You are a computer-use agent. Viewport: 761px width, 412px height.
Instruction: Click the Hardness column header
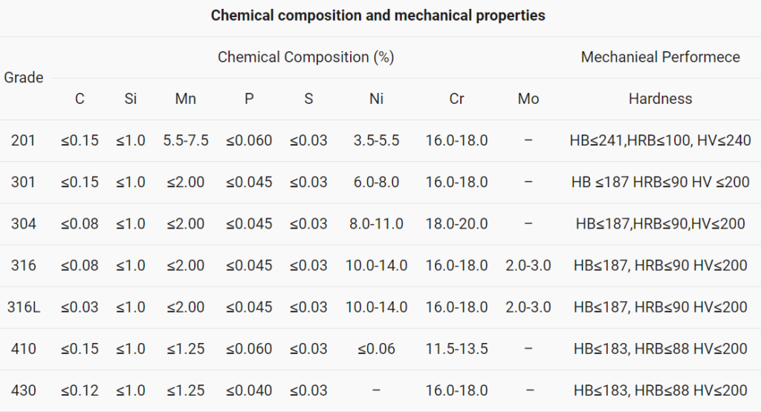coord(660,99)
